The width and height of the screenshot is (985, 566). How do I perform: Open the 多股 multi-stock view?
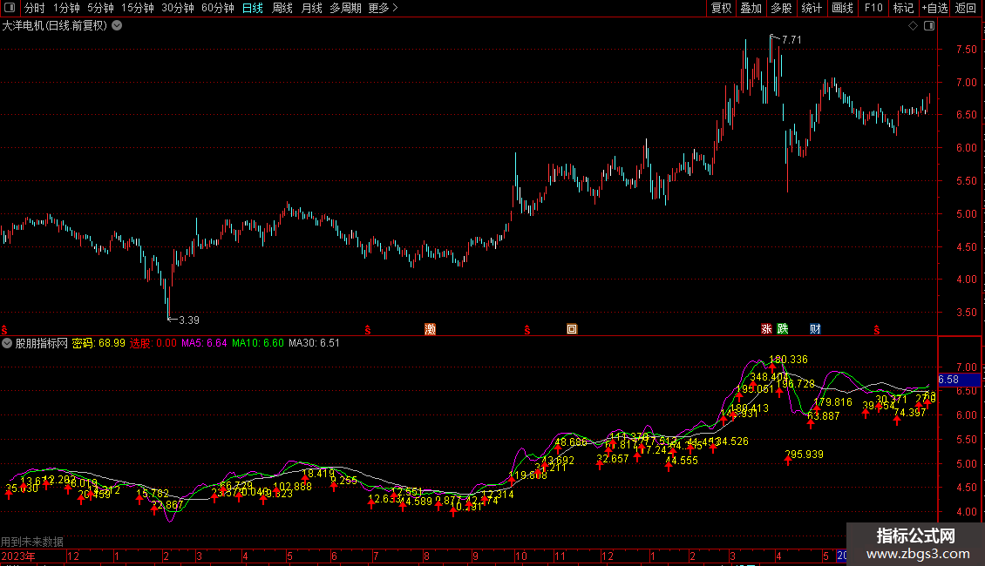click(x=781, y=8)
